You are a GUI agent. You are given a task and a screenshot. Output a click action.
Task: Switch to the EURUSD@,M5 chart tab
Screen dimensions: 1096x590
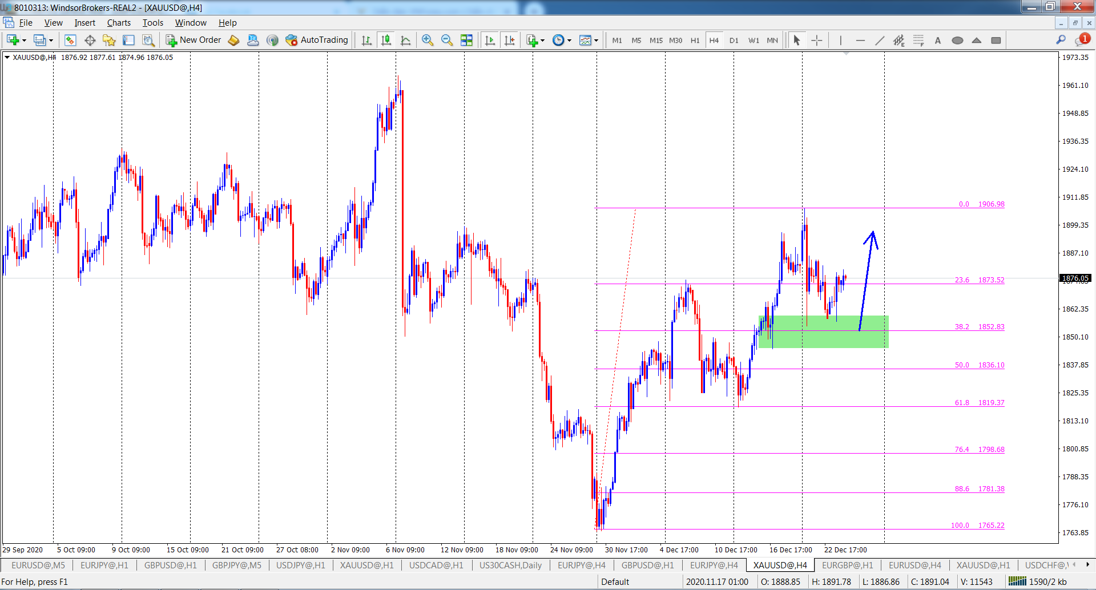(x=38, y=565)
